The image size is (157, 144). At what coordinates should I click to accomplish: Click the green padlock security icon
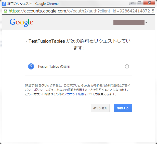[x=5, y=11]
